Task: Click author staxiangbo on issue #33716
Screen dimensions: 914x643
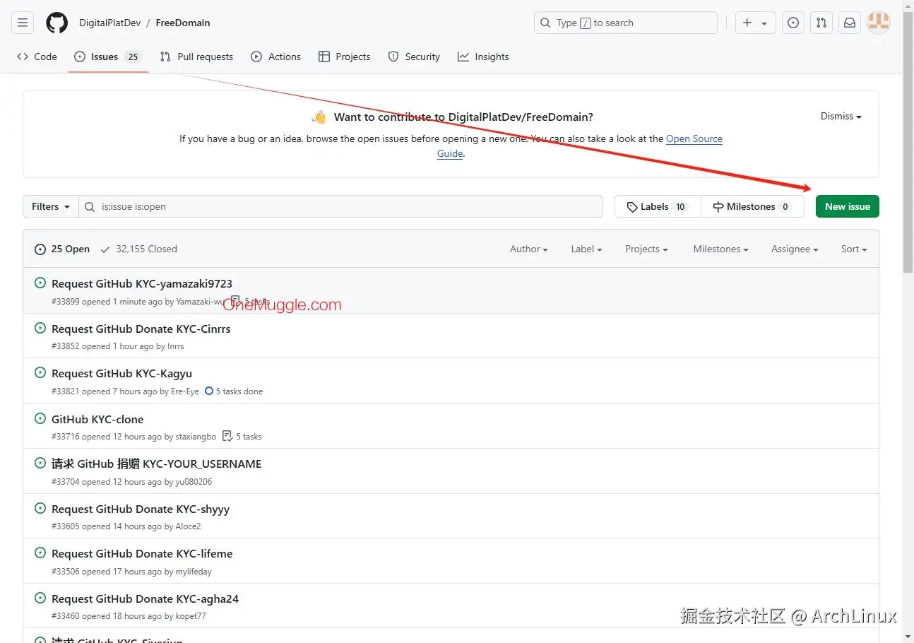Action: 196,437
